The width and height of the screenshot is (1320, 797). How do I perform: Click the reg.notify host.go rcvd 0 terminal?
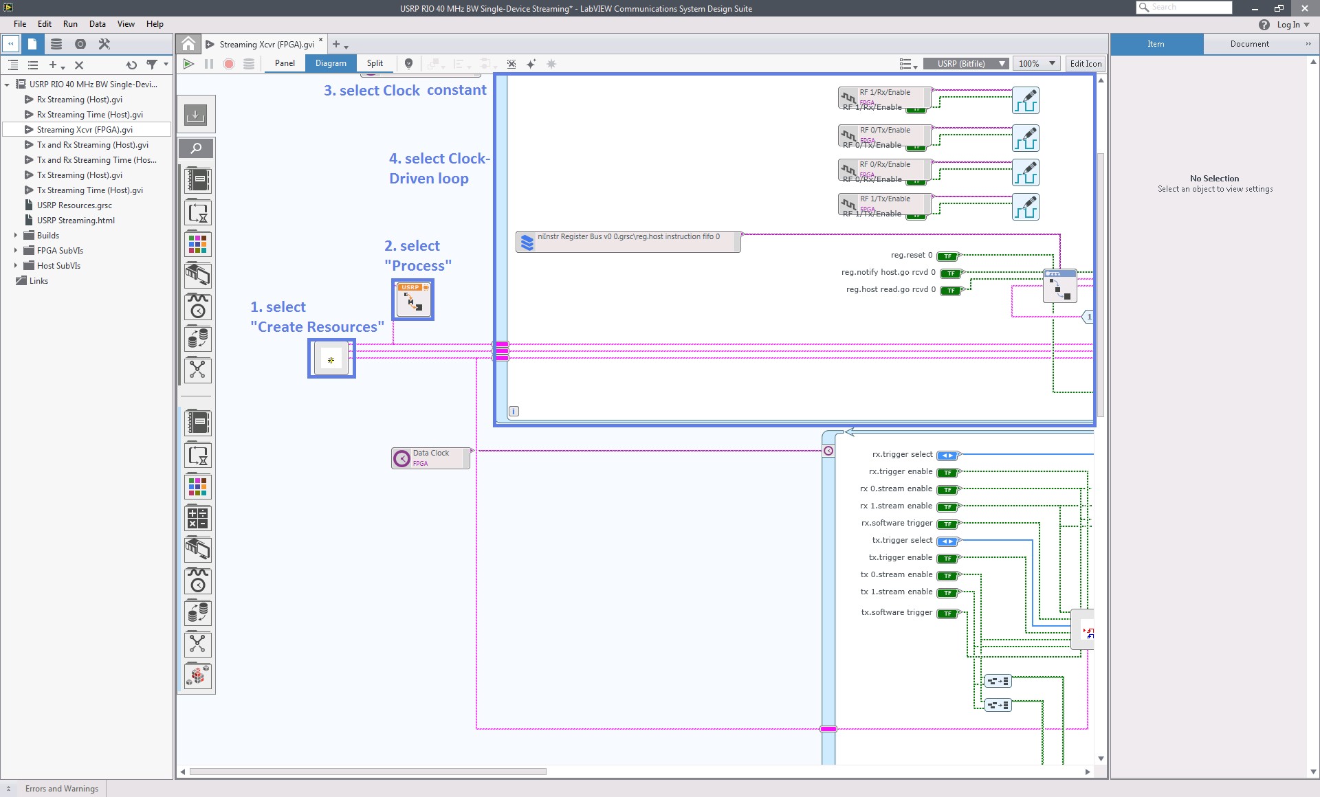click(x=951, y=273)
